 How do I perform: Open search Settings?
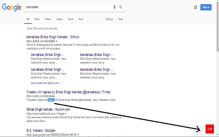109,19
